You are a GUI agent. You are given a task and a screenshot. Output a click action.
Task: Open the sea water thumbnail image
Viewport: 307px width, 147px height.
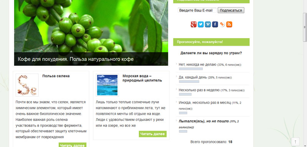point(107,85)
